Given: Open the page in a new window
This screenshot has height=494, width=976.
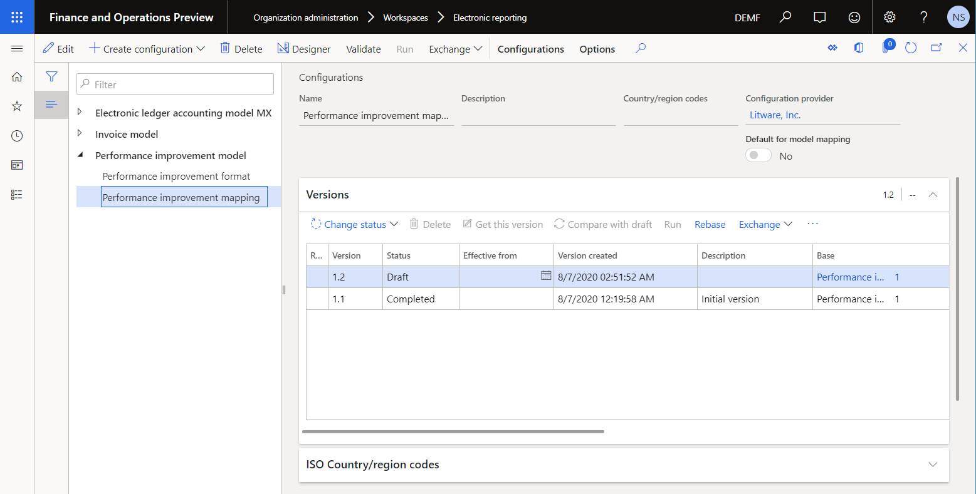Looking at the screenshot, I should [x=935, y=48].
